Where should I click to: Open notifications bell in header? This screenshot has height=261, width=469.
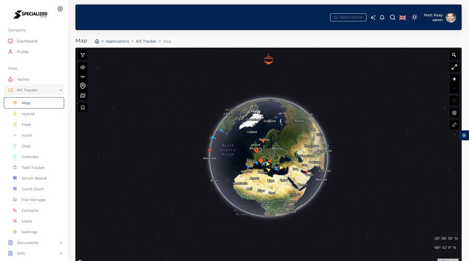[x=382, y=17]
